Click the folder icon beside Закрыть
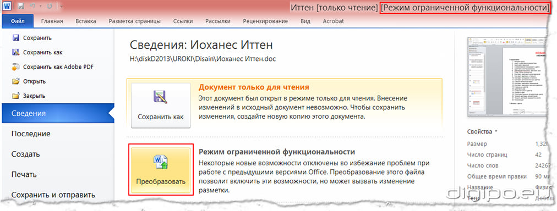The height and width of the screenshot is (211, 557). click(x=15, y=96)
